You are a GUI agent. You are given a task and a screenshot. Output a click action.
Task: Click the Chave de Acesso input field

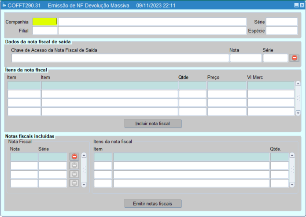(120, 58)
